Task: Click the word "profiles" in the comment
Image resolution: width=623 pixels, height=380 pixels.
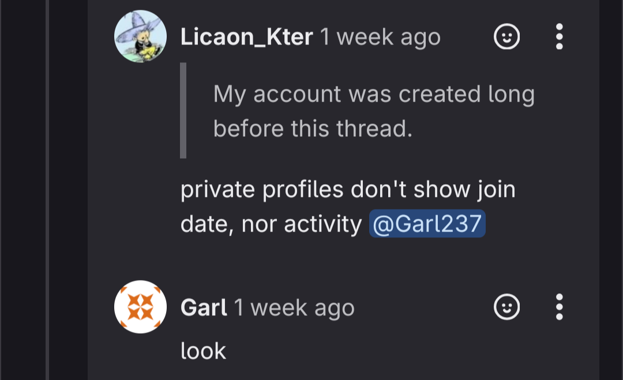Action: [303, 190]
